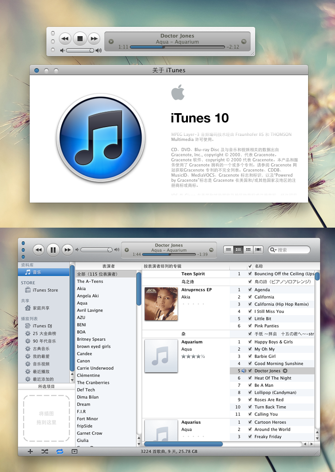The width and height of the screenshot is (335, 472).
Task: Click the 表演者 column header
Action: click(109, 266)
